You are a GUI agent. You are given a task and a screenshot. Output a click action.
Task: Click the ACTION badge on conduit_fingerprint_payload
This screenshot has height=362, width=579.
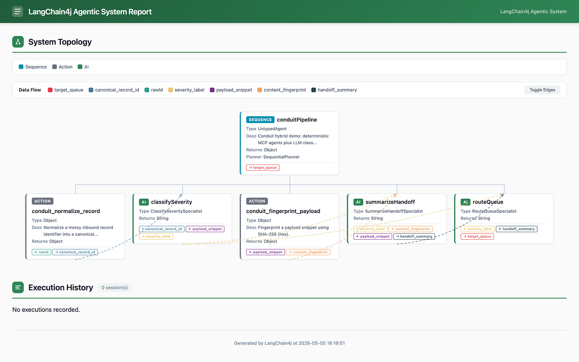pos(257,201)
